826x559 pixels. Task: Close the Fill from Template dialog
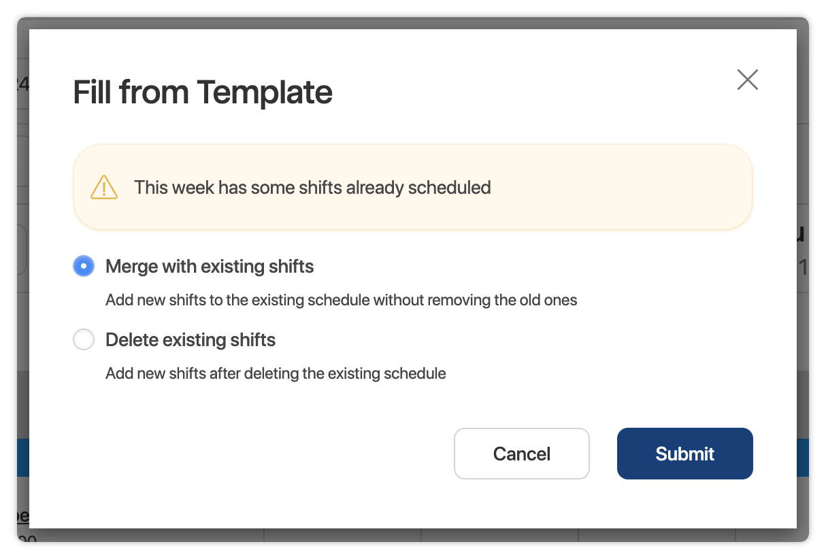tap(747, 80)
